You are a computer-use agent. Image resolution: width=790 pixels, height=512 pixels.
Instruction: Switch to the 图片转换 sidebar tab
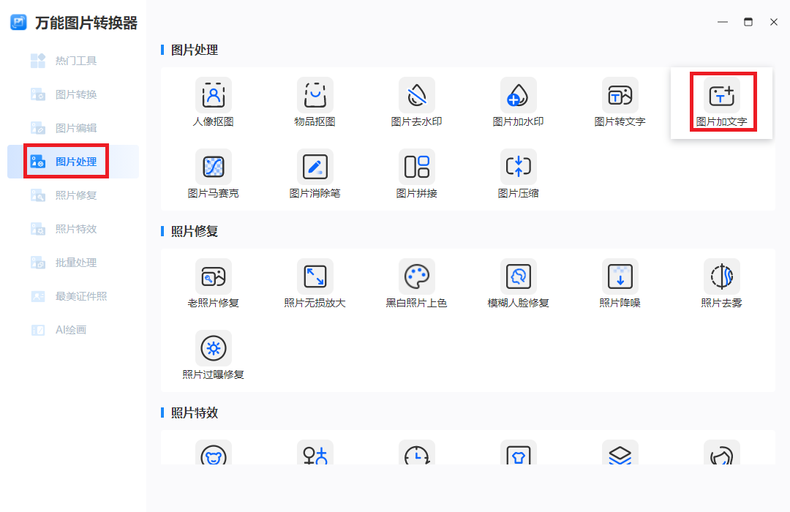coord(73,94)
